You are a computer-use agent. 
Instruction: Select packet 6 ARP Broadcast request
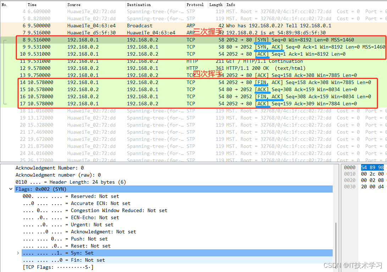tap(194, 26)
